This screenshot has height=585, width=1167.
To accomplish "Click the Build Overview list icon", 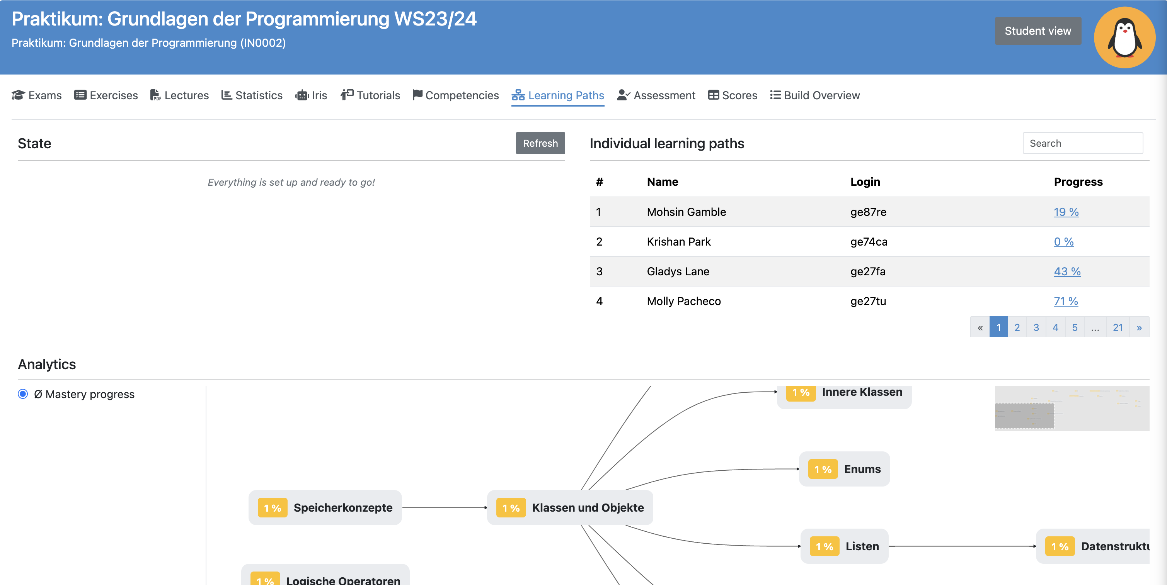I will [x=775, y=95].
